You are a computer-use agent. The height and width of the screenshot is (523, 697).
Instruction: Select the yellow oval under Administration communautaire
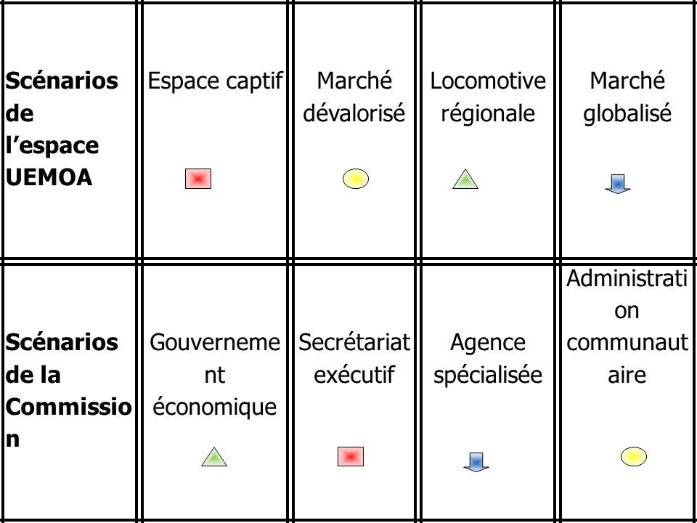click(x=634, y=457)
